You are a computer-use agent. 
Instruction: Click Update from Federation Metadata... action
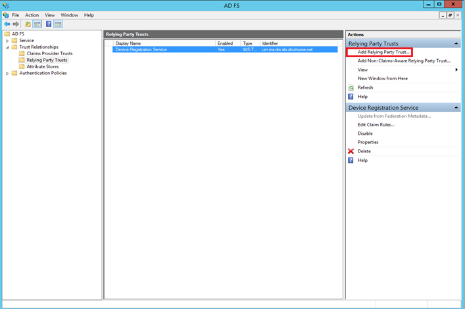pos(394,116)
